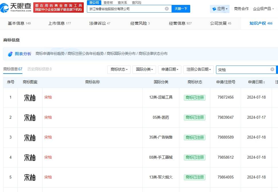Image resolution: width=278 pixels, height=192 pixels.
Task: Open the 企业级产品 dropdown menu
Action: (263, 9)
